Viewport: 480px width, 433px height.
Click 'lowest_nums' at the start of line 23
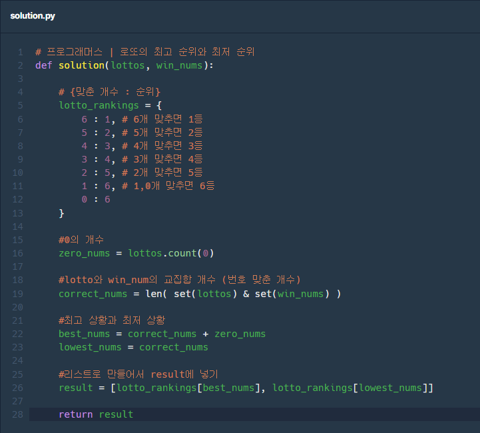[x=90, y=347]
